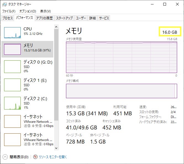Maximize the Task Manager window
The image size is (184, 164).
[x=165, y=4]
